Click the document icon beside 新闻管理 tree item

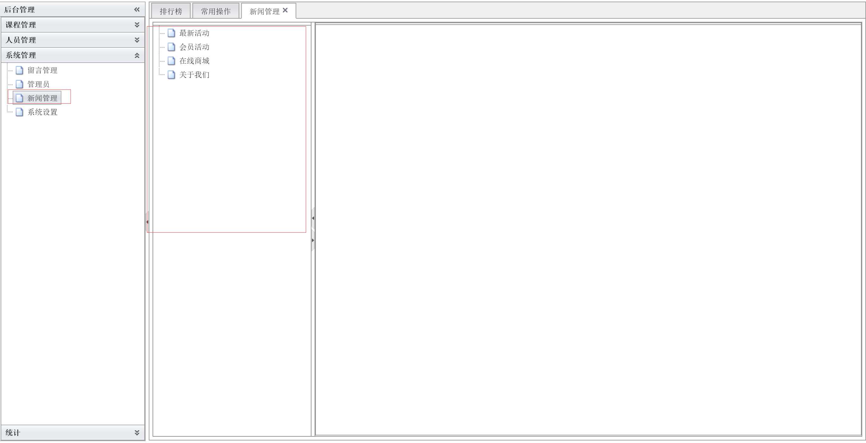coord(20,98)
